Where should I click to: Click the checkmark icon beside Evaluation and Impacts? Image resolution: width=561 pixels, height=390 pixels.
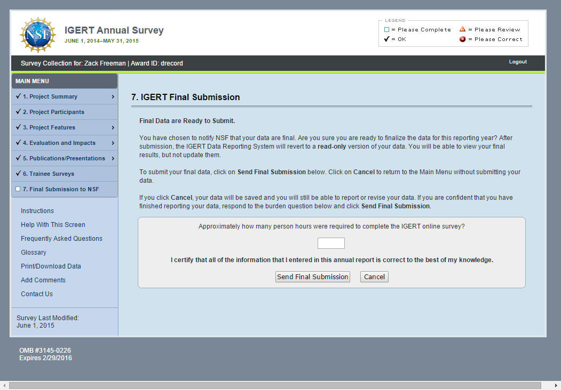tap(18, 142)
